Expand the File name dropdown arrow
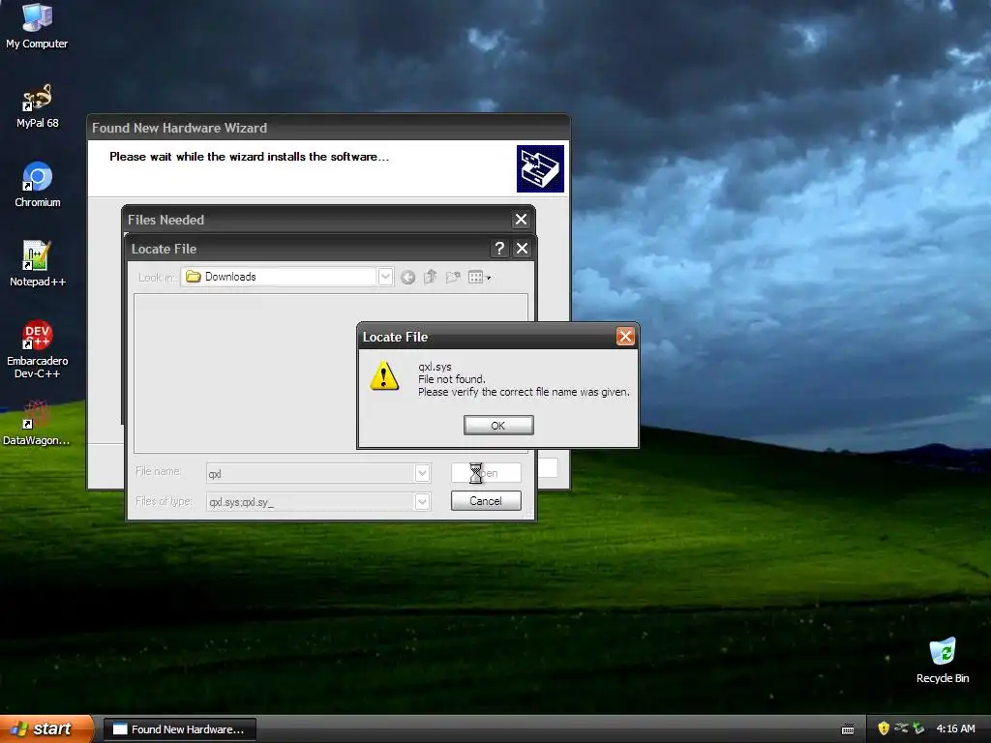 pyautogui.click(x=422, y=473)
